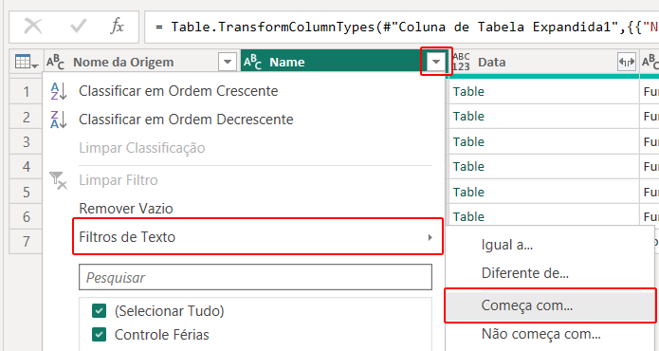Click the Table link in row 5

(x=468, y=192)
